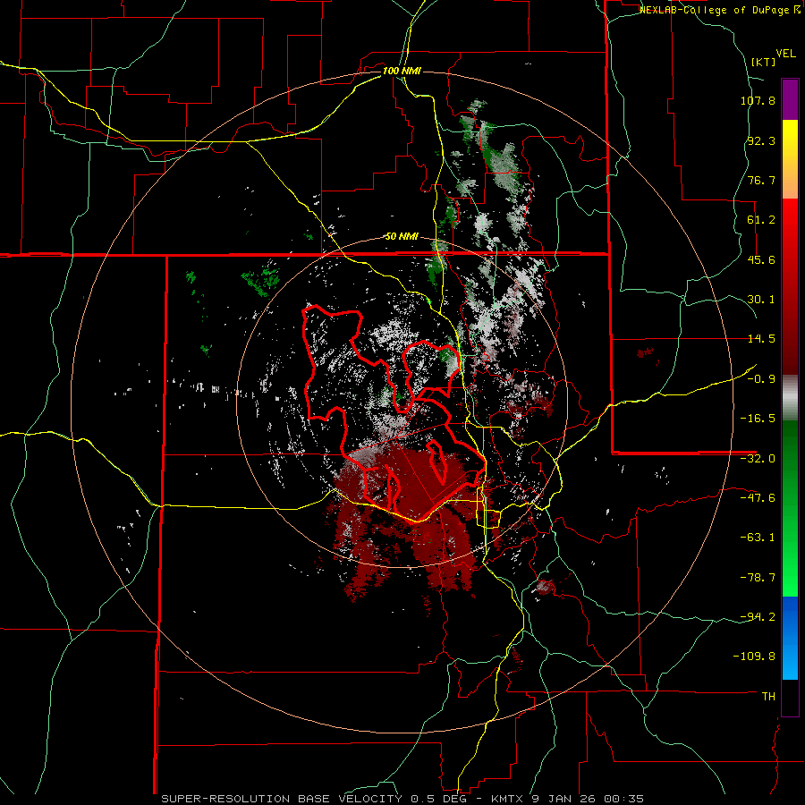Click the [KT] units label
Image resolution: width=805 pixels, height=805 pixels.
(x=764, y=62)
